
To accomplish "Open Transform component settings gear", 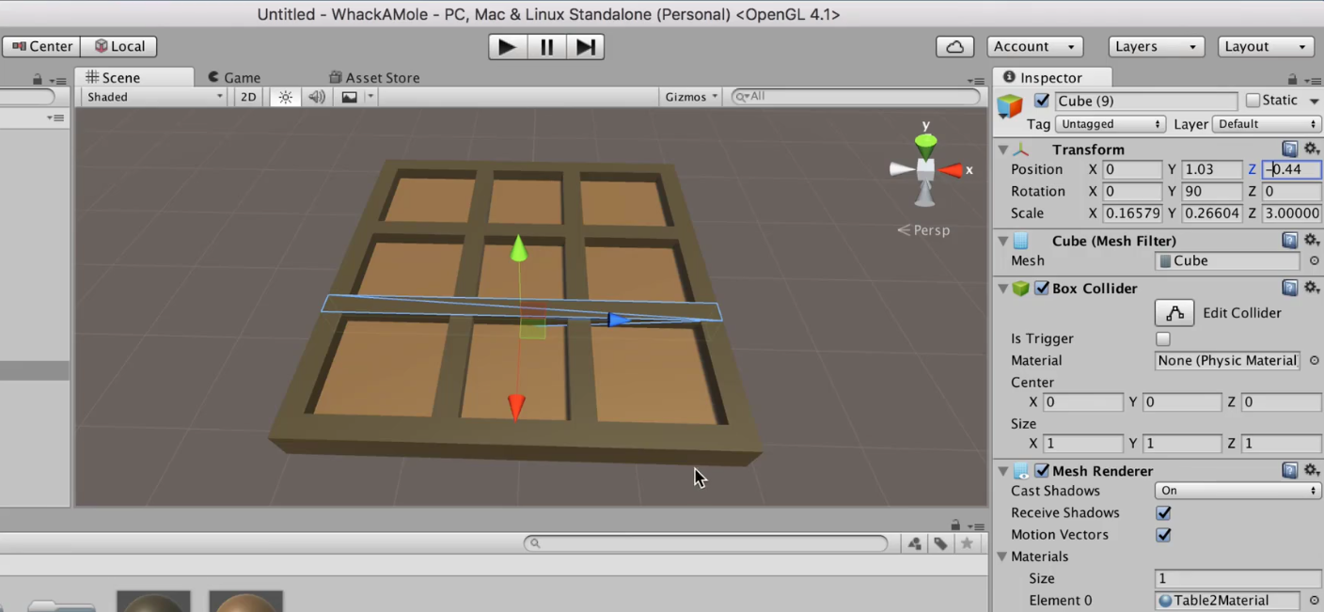I will click(1312, 149).
